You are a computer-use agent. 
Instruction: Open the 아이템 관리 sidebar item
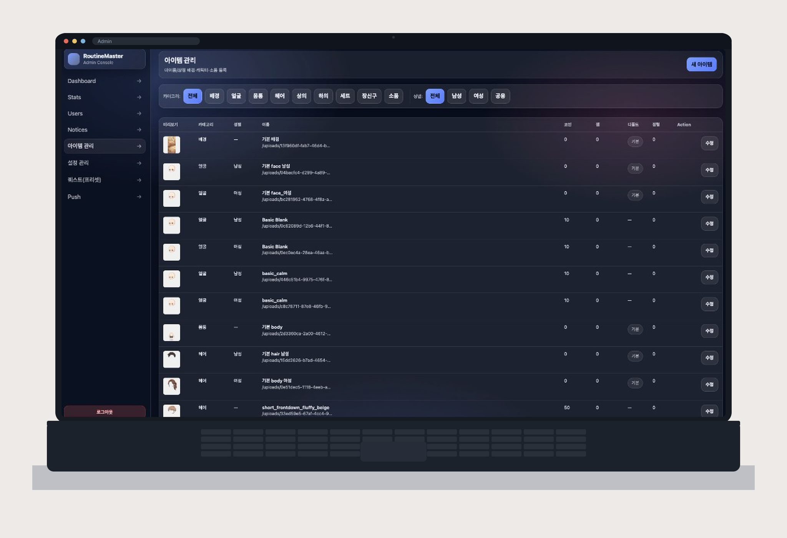coord(105,146)
